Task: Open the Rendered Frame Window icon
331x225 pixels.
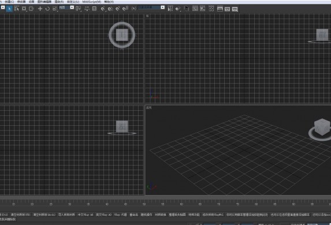Action: point(228,9)
